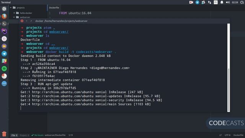Click the 'atom .' command in terminal
This screenshot has width=245, height=138.
tap(49, 28)
